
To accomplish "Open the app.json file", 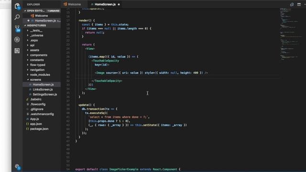I will [42, 124].
